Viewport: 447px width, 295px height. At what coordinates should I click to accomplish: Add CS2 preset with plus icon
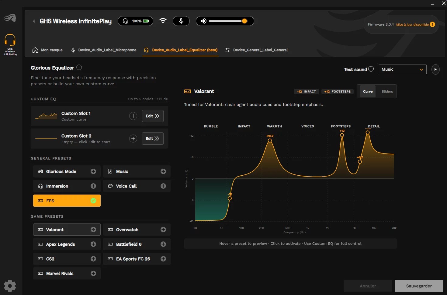[x=93, y=259]
